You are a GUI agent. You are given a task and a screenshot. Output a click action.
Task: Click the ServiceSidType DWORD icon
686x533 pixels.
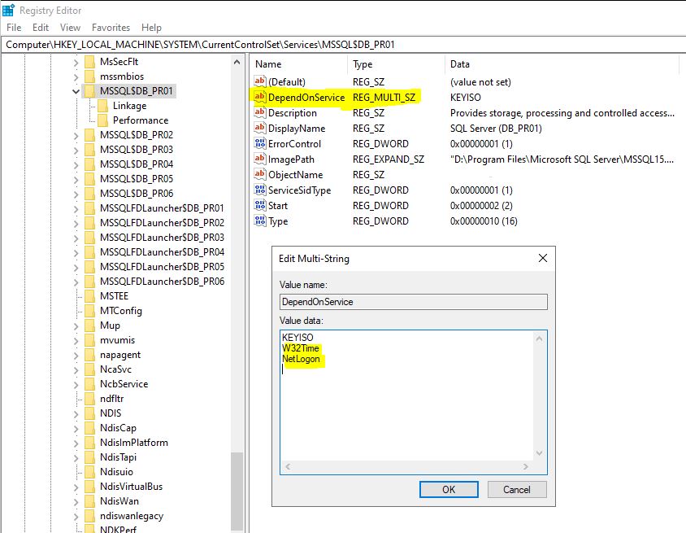(x=260, y=190)
